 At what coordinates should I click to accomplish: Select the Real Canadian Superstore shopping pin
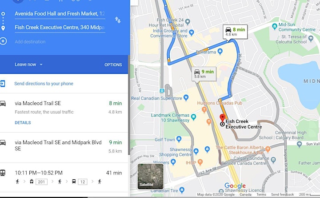click(186, 98)
